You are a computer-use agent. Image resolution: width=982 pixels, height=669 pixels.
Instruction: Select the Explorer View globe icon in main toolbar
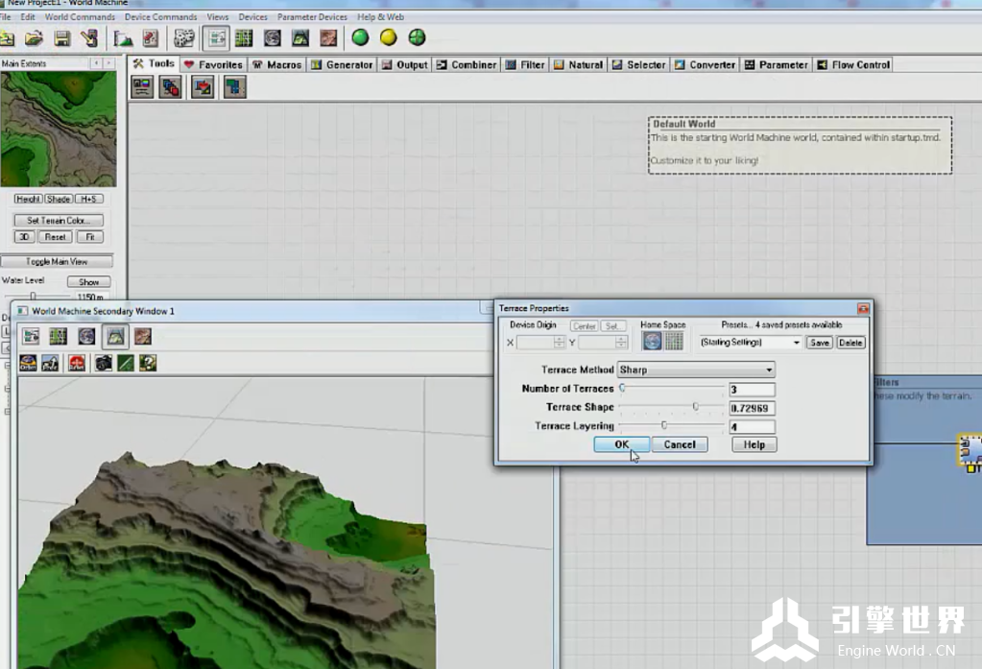[273, 38]
